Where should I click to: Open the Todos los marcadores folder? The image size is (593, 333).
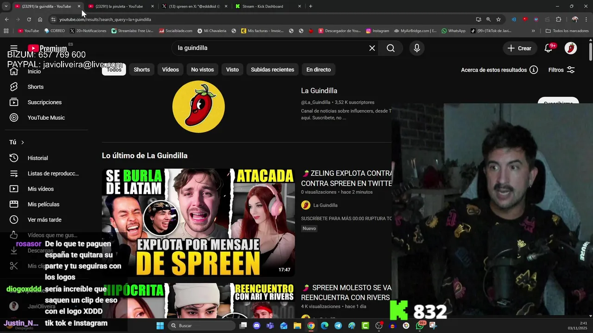tap(567, 31)
